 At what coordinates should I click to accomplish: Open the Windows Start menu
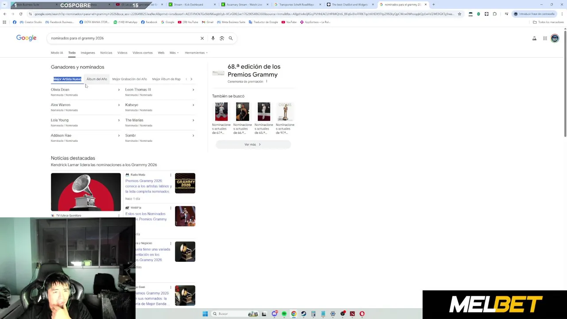[x=205, y=314]
